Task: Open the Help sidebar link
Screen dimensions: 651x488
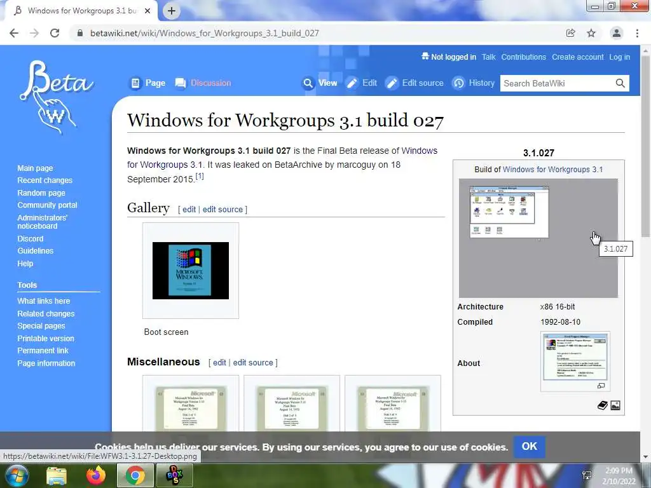Action: tap(25, 264)
